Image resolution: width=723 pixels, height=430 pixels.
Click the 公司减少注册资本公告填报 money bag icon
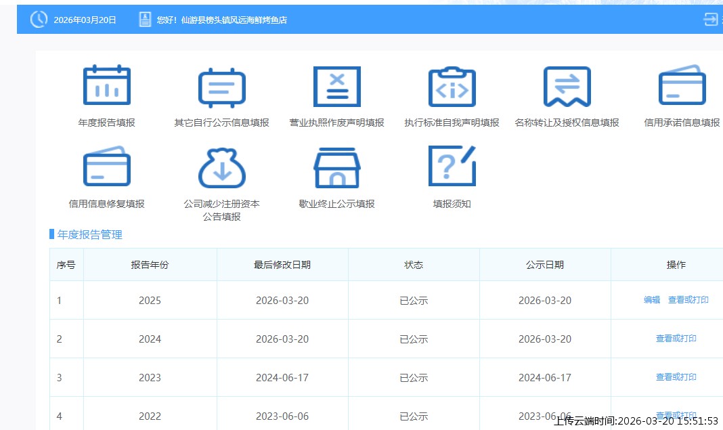coord(221,167)
